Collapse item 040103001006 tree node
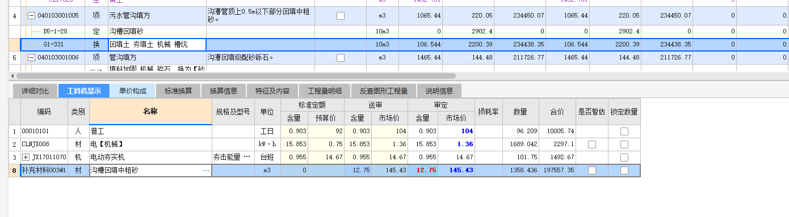The height and width of the screenshot is (217, 789). 32,58
